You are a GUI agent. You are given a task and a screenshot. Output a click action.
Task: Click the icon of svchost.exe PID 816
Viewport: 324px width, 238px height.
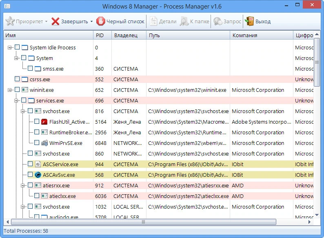tap(38, 111)
